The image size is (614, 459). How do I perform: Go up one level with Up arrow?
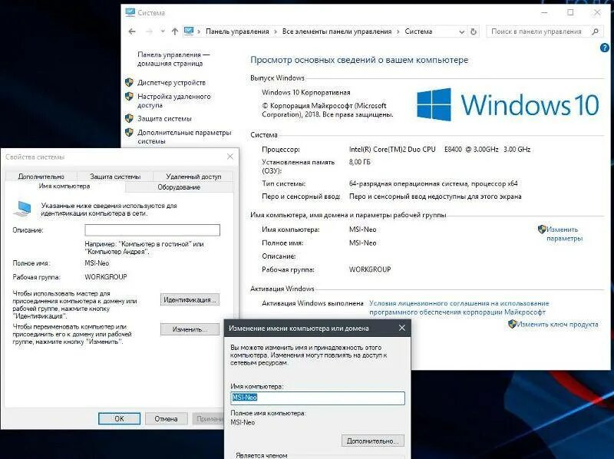175,31
